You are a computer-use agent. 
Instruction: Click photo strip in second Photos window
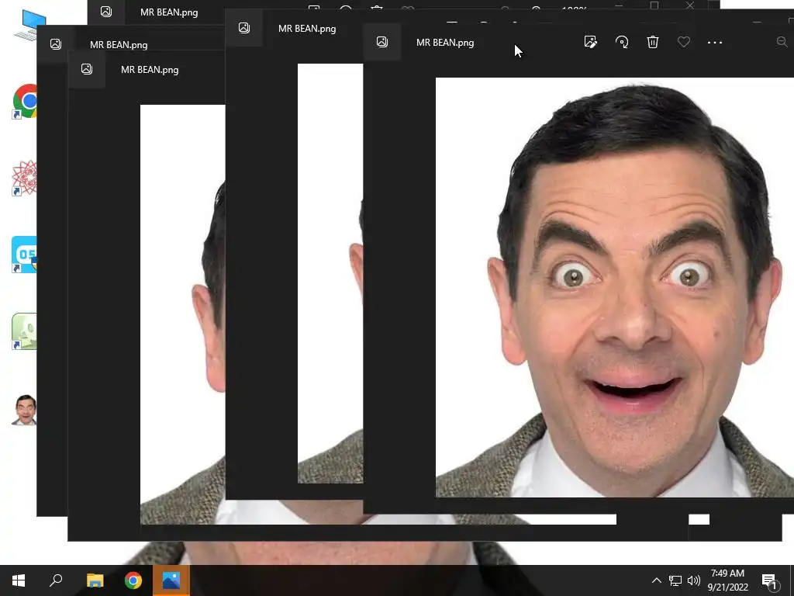[x=330, y=273]
